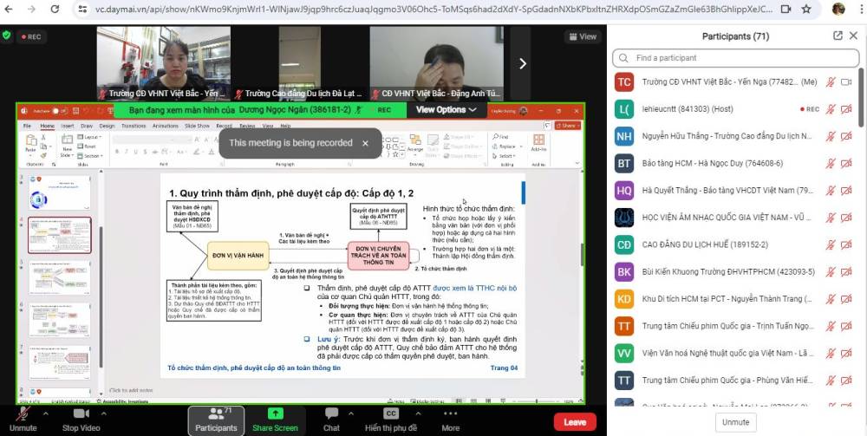Image resolution: width=867 pixels, height=436 pixels.
Task: Toggle camera icon for Yến Nga participant
Action: click(x=846, y=81)
